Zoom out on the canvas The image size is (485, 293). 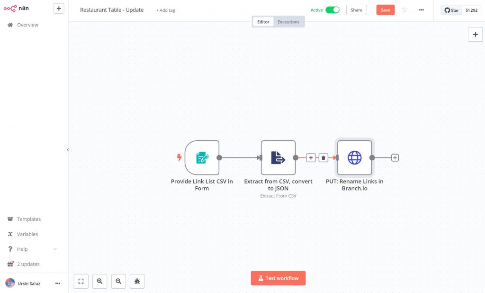tap(118, 281)
